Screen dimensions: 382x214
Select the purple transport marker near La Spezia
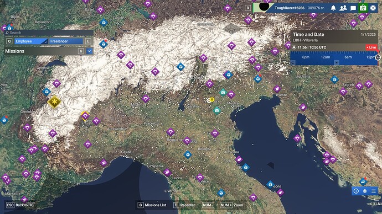[167, 173]
